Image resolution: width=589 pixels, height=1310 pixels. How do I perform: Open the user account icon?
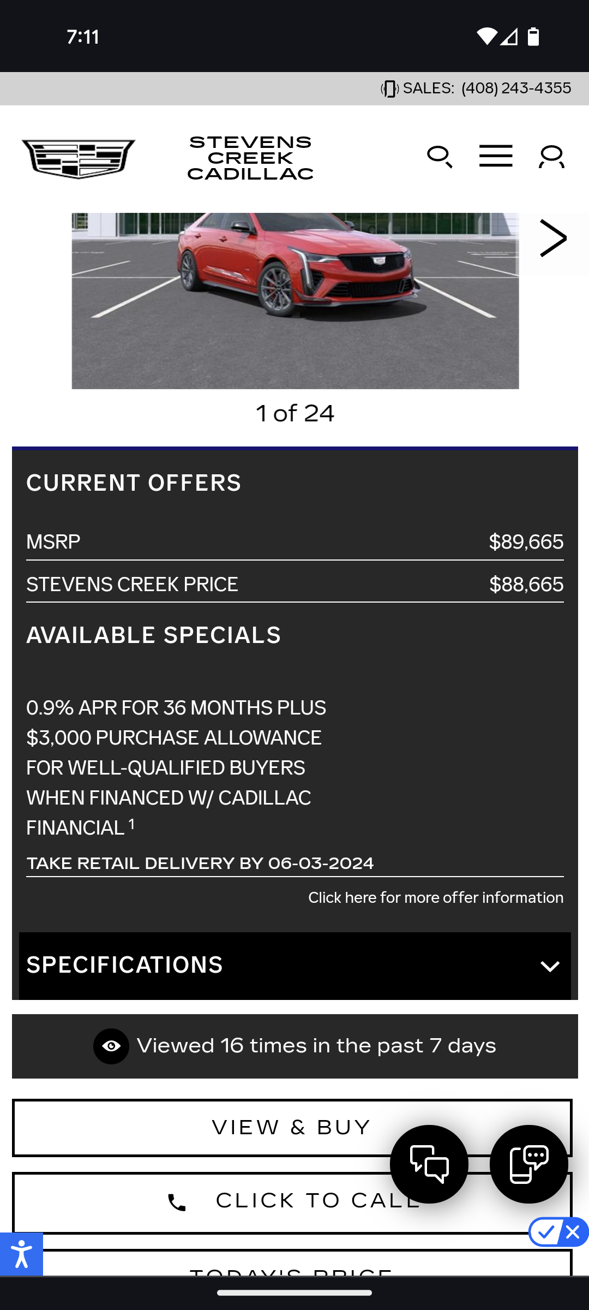pos(551,157)
